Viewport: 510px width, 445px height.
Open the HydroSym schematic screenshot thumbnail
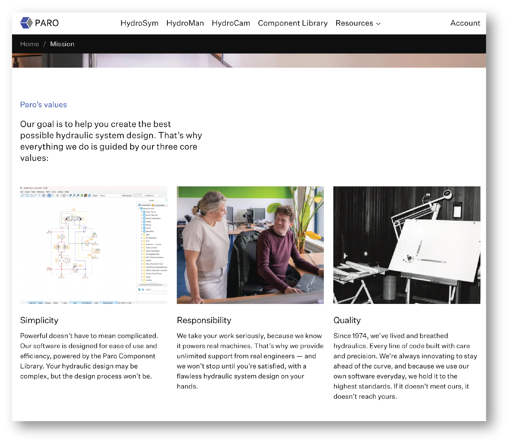[x=94, y=245]
